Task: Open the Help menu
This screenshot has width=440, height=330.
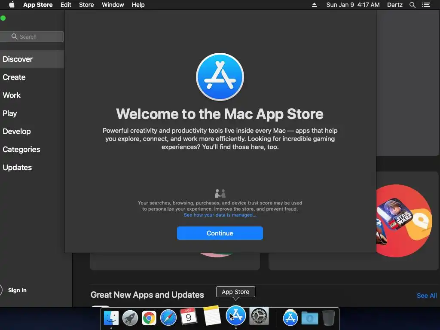Action: (138, 5)
